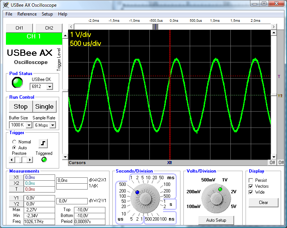The height and width of the screenshot is (228, 287).
Task: Open the Reference menu
Action: coord(27,14)
